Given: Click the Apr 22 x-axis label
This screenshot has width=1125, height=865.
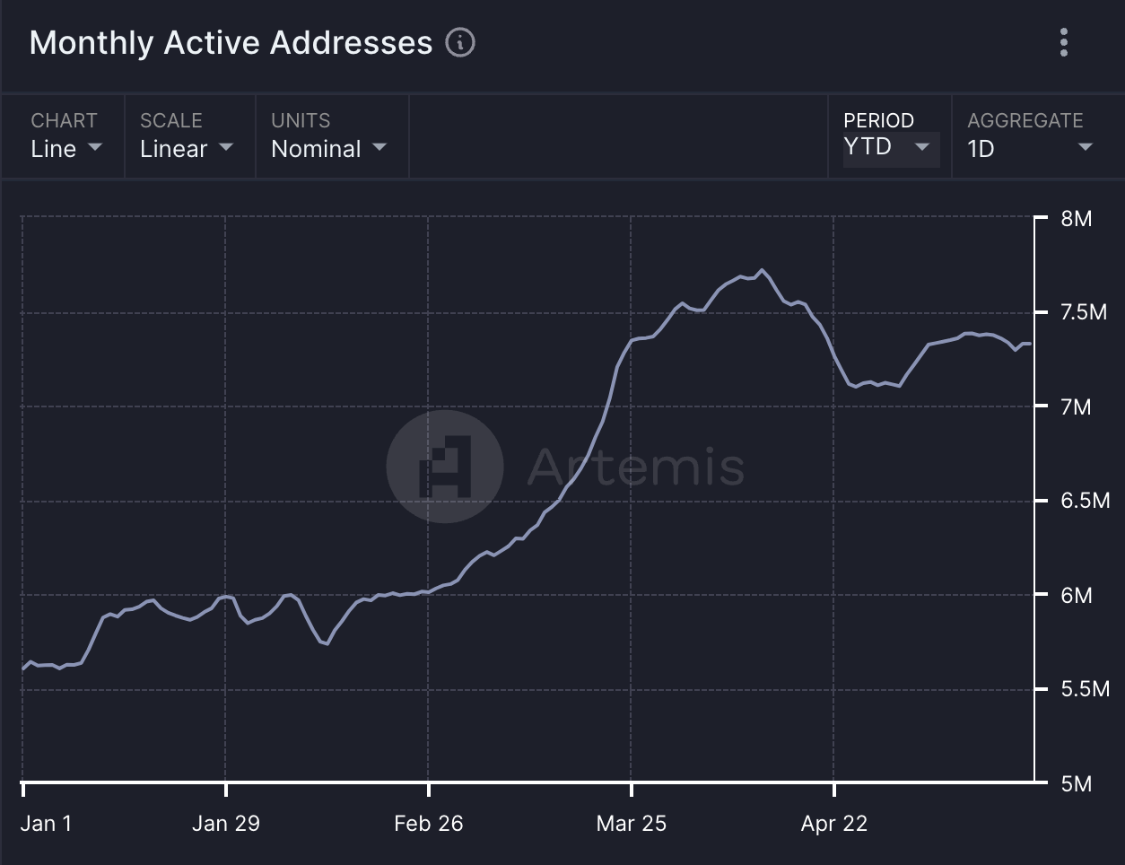Looking at the screenshot, I should pos(834,824).
